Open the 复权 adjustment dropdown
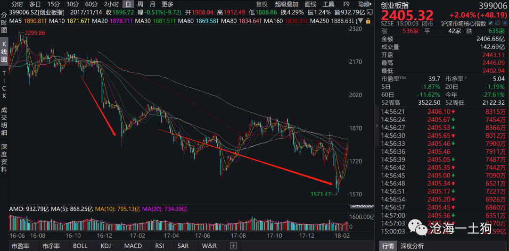This screenshot has width=509, height=251. (x=262, y=4)
